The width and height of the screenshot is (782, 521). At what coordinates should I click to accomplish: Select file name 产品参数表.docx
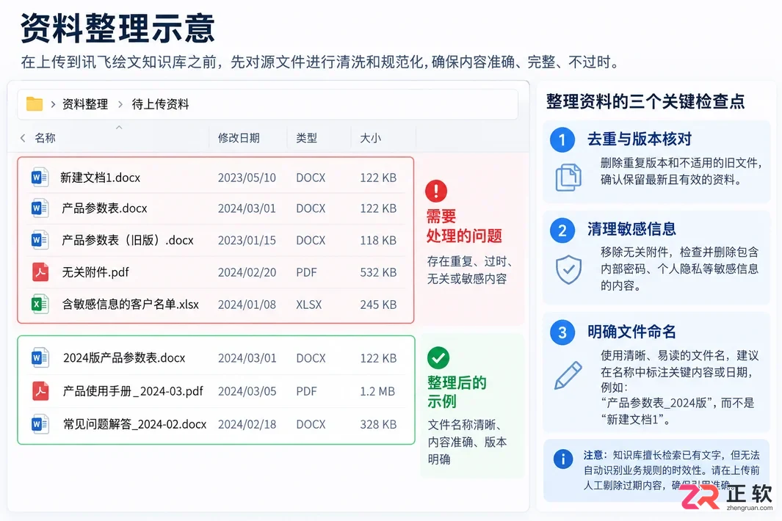pyautogui.click(x=104, y=208)
